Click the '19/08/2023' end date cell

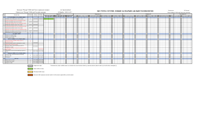pyautogui.click(x=41, y=19)
